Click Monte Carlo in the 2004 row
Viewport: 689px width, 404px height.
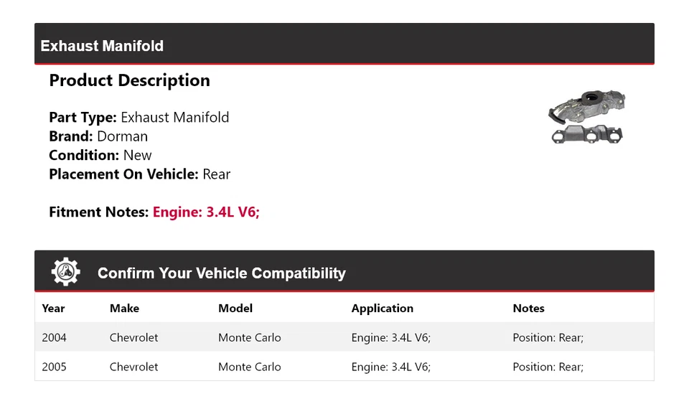click(249, 337)
